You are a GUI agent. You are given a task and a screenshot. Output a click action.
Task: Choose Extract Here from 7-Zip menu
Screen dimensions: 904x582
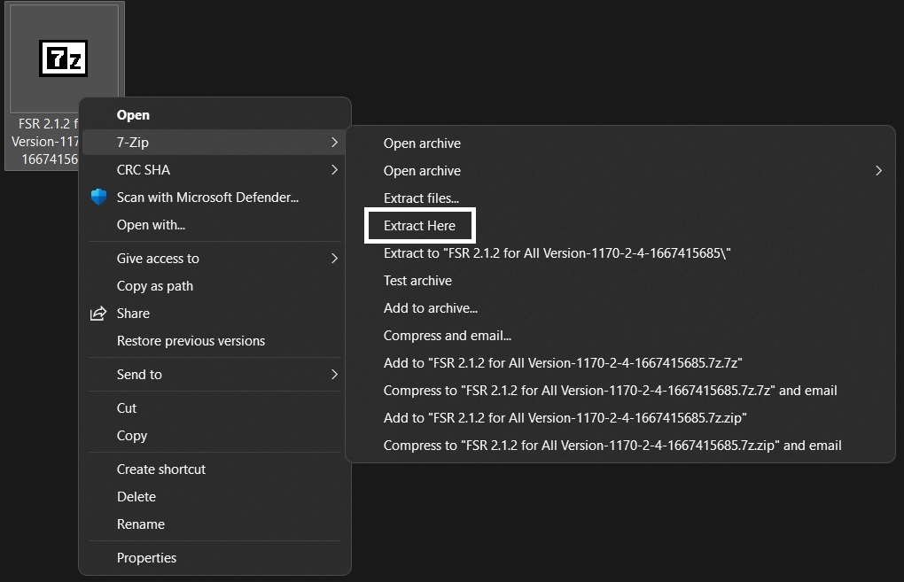(x=420, y=226)
